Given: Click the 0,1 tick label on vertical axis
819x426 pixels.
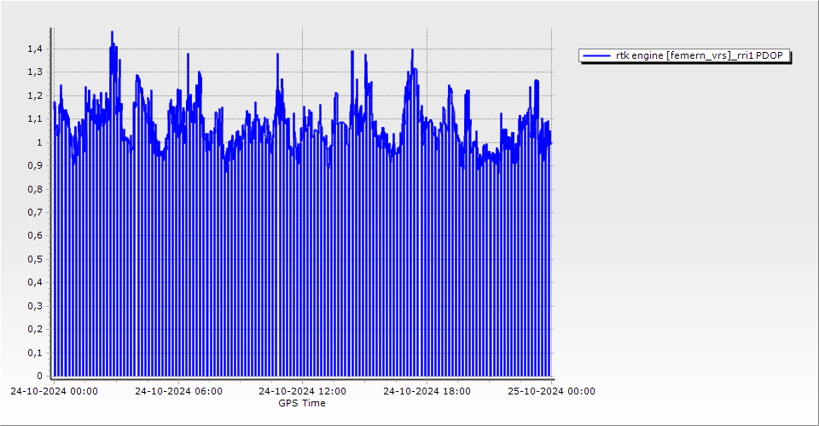Looking at the screenshot, I should coord(33,353).
